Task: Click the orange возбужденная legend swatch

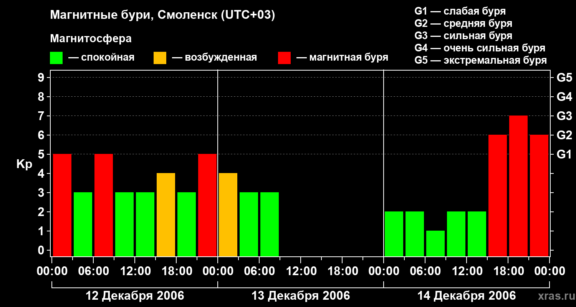Action: pyautogui.click(x=160, y=58)
